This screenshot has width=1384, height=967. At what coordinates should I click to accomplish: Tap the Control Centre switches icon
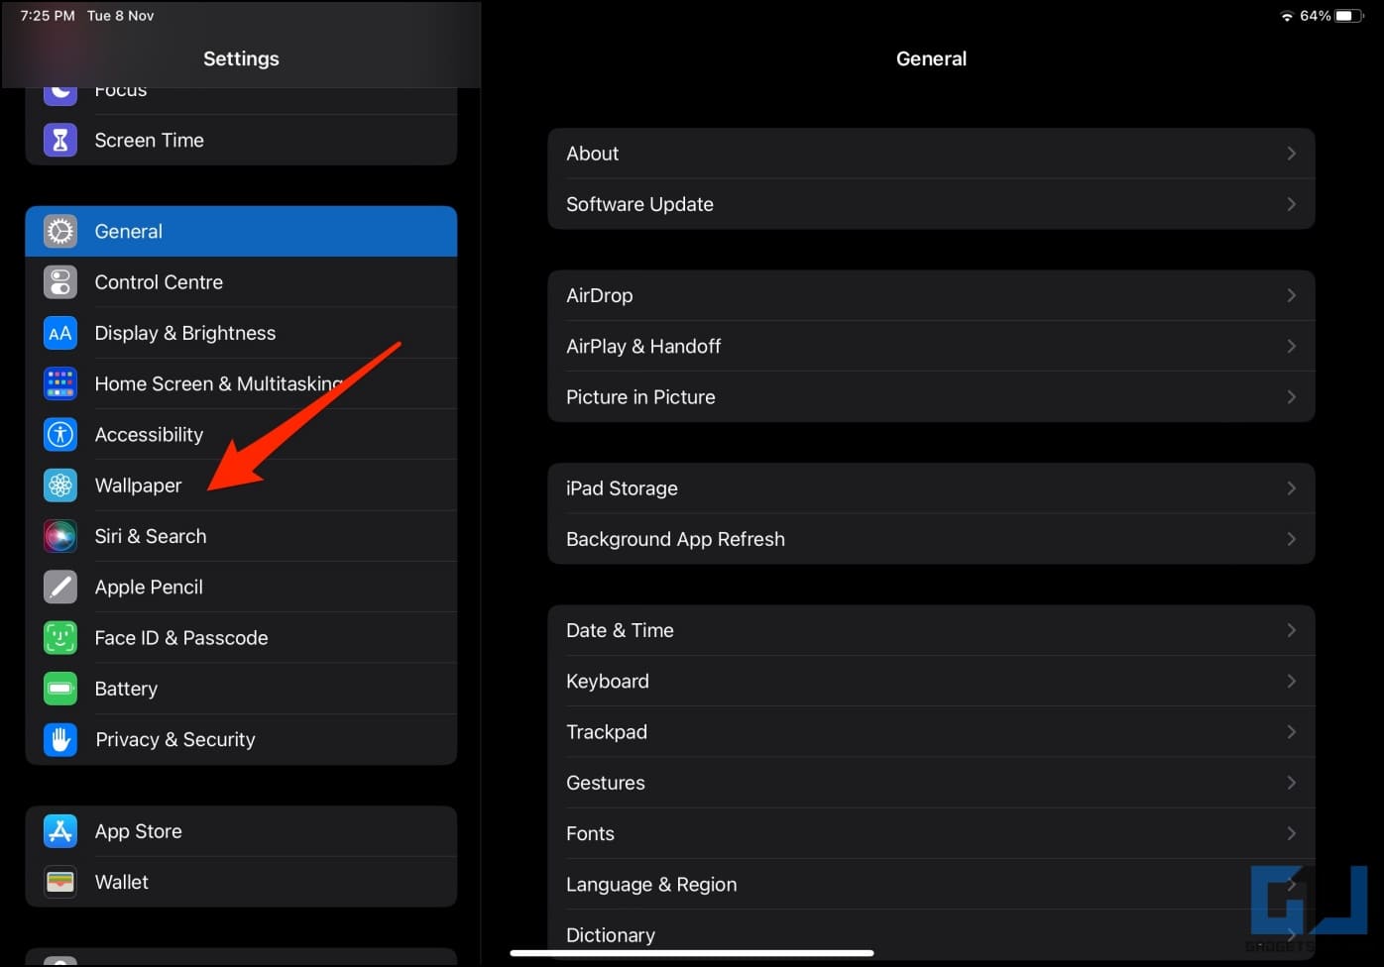pyautogui.click(x=60, y=282)
